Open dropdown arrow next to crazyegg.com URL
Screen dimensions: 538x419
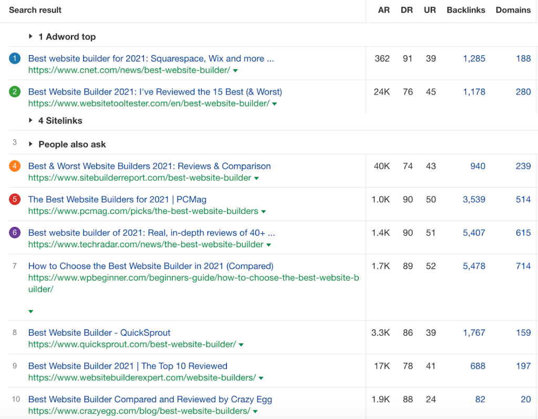tap(255, 411)
